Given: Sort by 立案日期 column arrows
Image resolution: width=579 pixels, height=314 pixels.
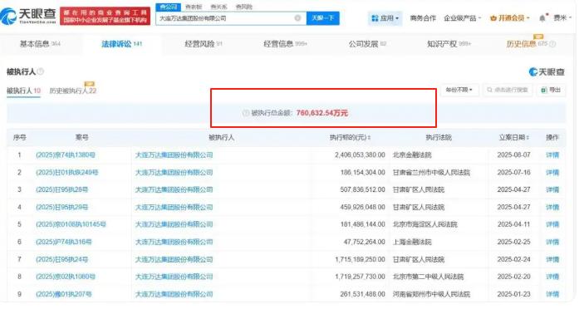Looking at the screenshot, I should click(x=527, y=137).
